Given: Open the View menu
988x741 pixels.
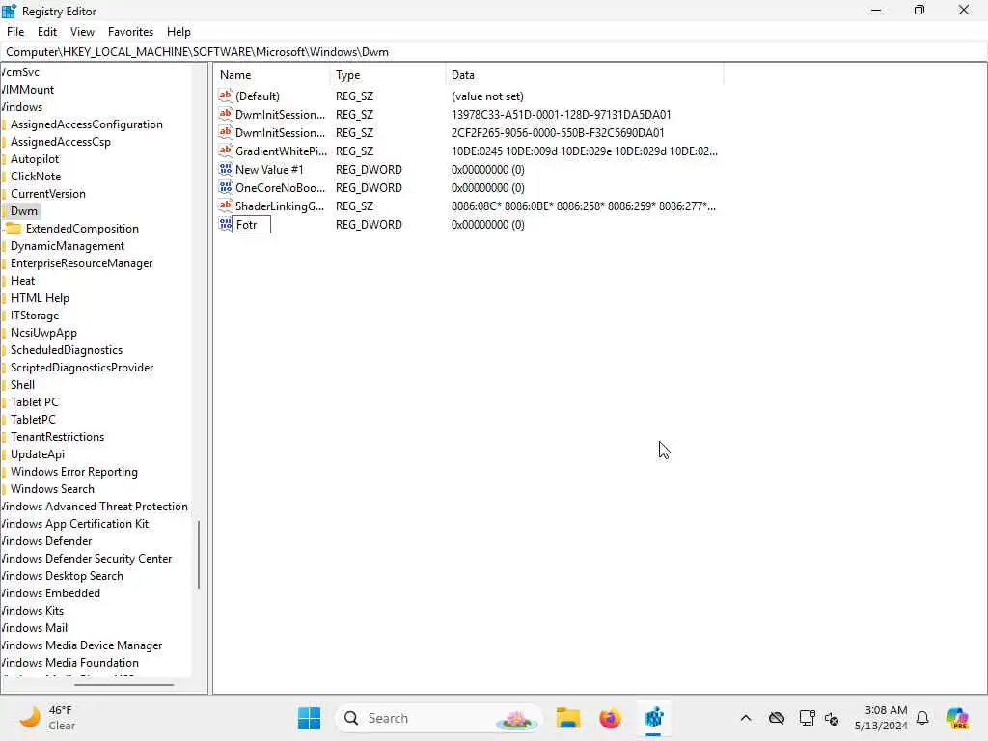Looking at the screenshot, I should [x=82, y=32].
